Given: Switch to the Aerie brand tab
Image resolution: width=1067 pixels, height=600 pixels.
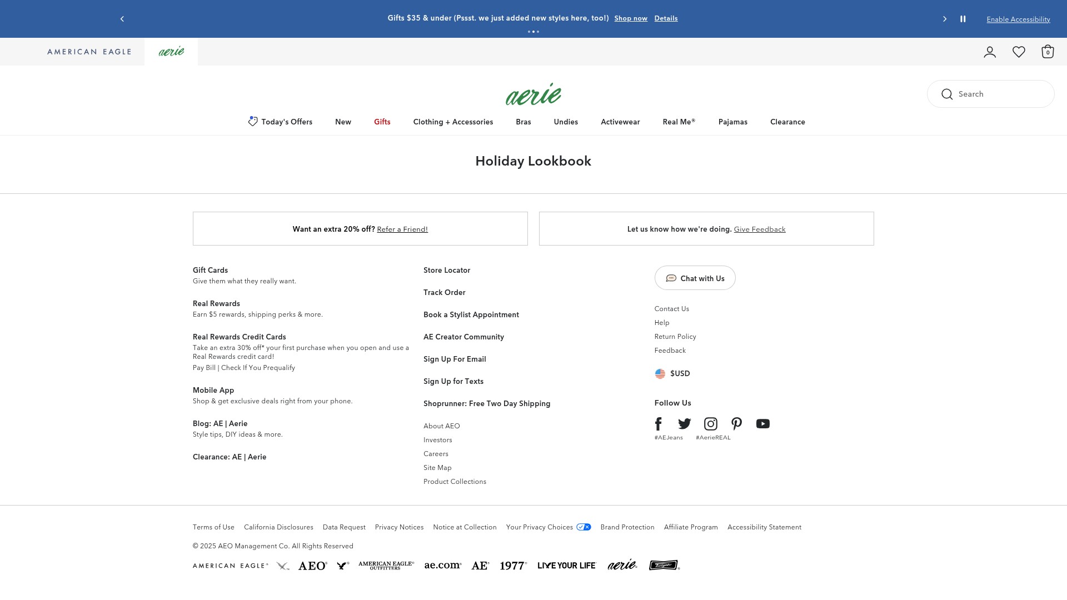Looking at the screenshot, I should point(171,52).
